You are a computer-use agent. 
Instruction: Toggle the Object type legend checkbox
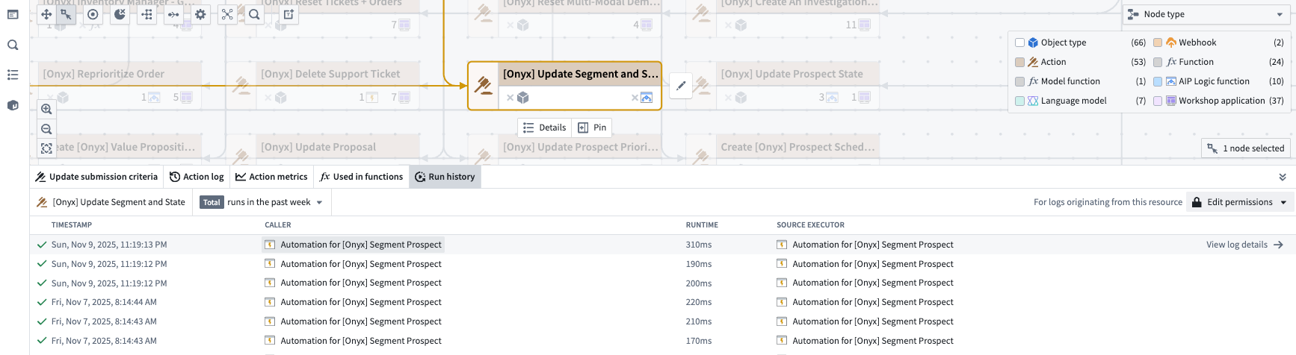pyautogui.click(x=1019, y=43)
